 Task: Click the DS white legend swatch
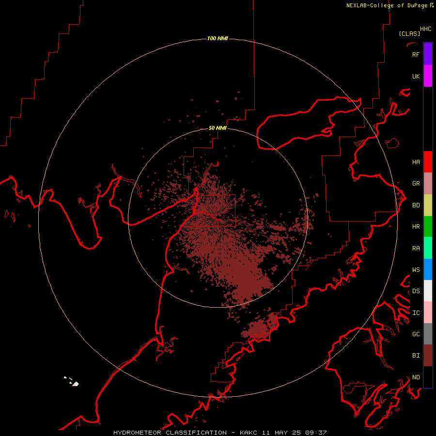coord(428,291)
